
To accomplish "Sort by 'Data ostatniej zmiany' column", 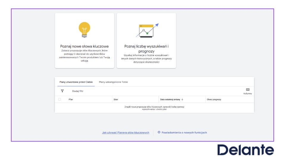I will (170, 99).
